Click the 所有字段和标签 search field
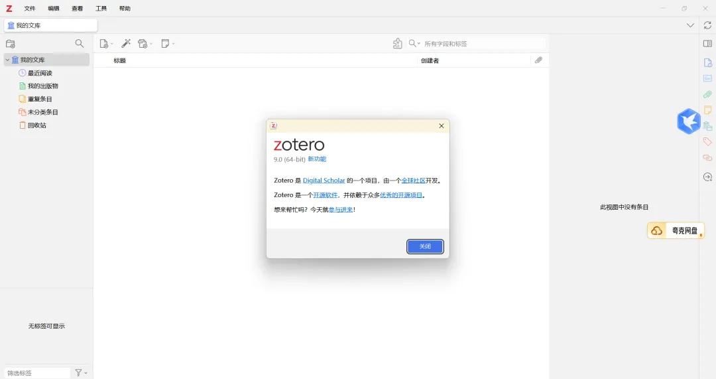 pyautogui.click(x=483, y=43)
